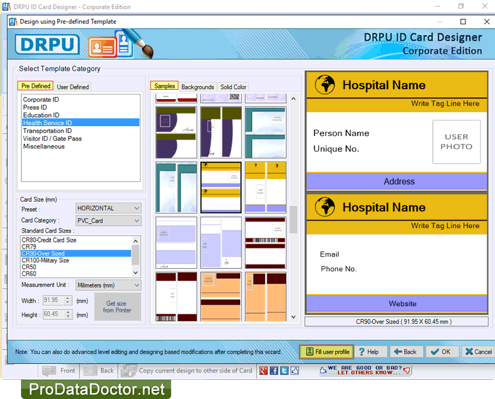Screen dimensions: 495x399
Task: Click the Height spinner arrows
Action: [x=68, y=314]
